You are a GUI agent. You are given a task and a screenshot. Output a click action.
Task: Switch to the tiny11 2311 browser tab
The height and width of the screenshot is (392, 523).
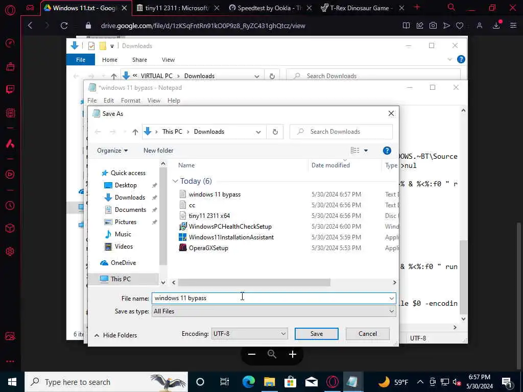pos(178,8)
